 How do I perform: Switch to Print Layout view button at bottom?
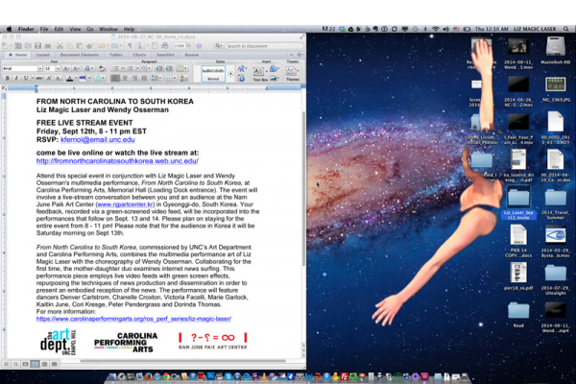pyautogui.click(x=35, y=364)
